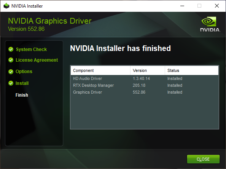The width and height of the screenshot is (226, 169).
Task: Click the License Agreement step label
Action: (37, 60)
